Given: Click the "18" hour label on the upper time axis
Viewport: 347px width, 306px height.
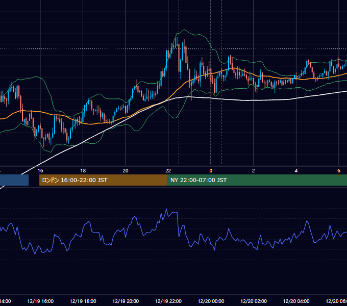Looking at the screenshot, I should point(83,171).
